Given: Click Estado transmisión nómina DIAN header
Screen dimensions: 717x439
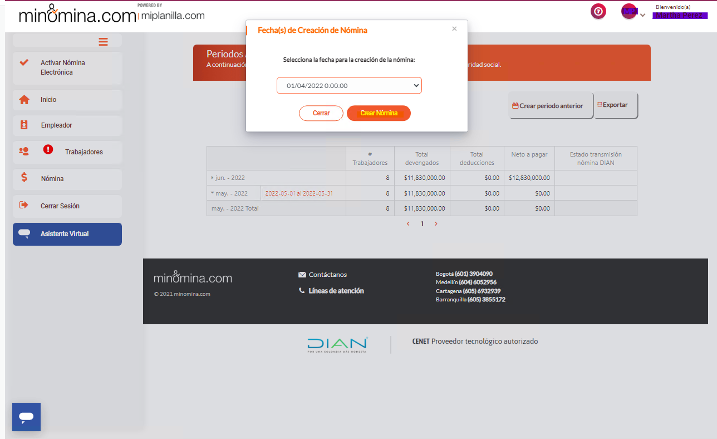Looking at the screenshot, I should point(596,158).
